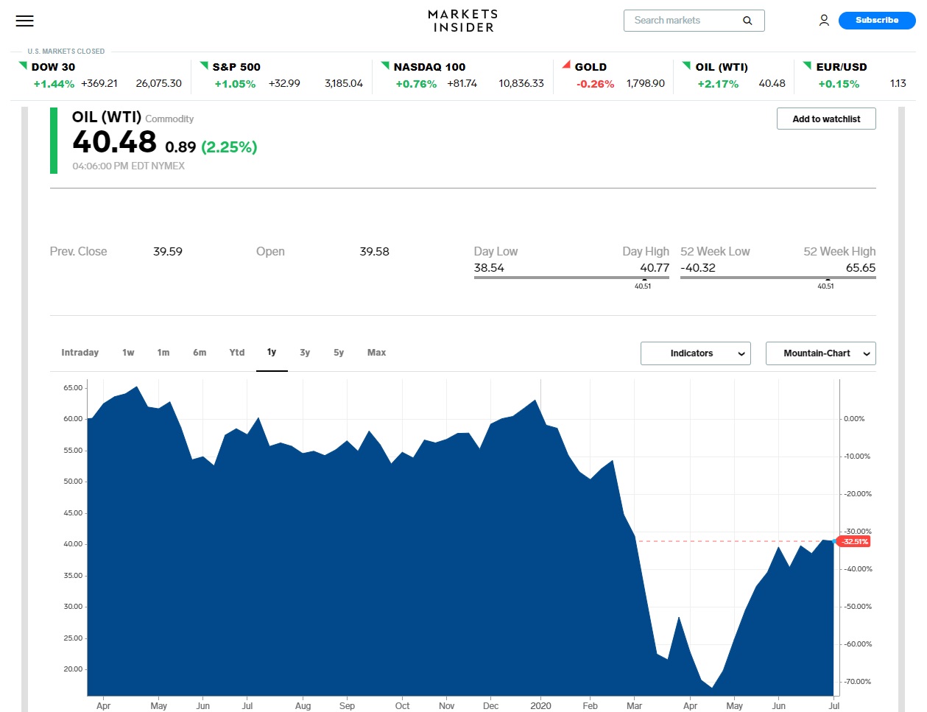The width and height of the screenshot is (927, 712).
Task: Select the 3y chart range tab
Action: tap(305, 353)
